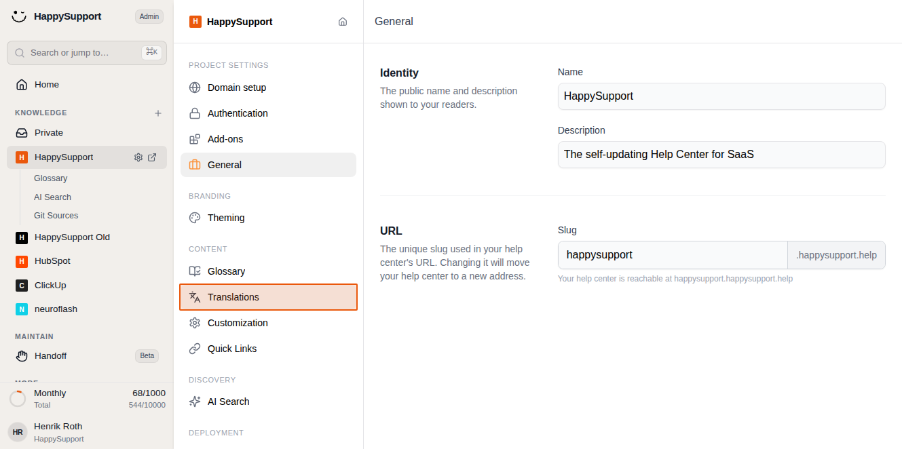
Task: Open the ClickUp project
Action: pyautogui.click(x=87, y=286)
